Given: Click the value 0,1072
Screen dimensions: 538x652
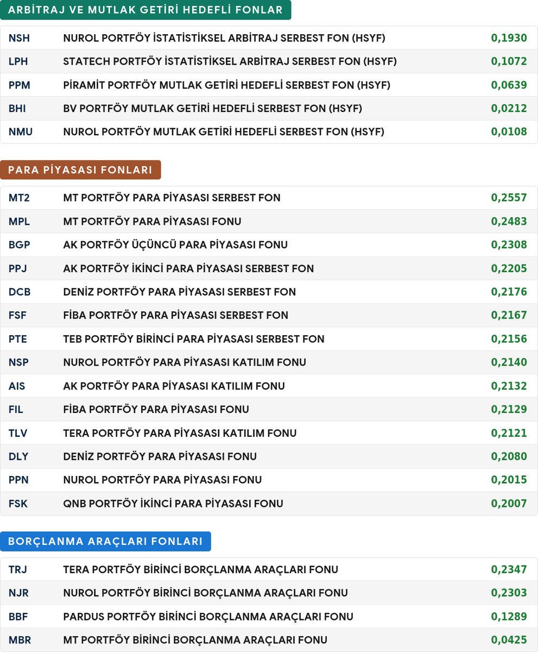Looking at the screenshot, I should tap(509, 61).
